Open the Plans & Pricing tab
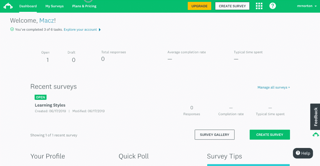The height and width of the screenshot is (166, 320). [84, 6]
